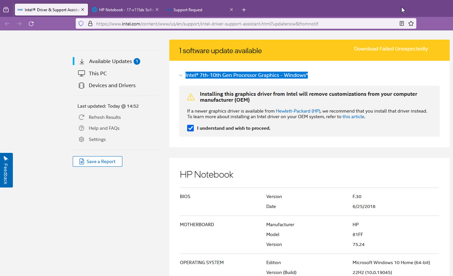Close the HP Notebook tab
453x276 pixels.
[157, 10]
